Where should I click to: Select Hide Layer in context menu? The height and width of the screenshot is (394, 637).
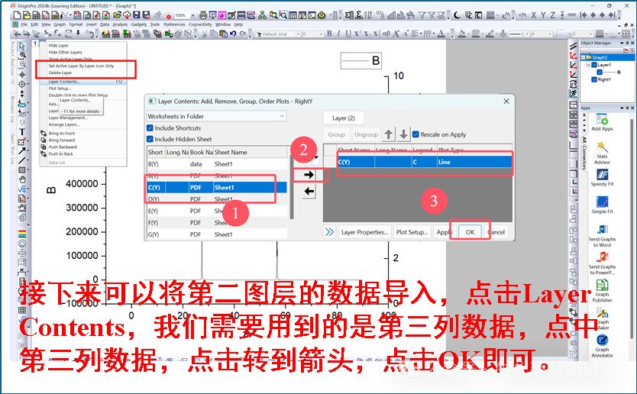(x=59, y=46)
